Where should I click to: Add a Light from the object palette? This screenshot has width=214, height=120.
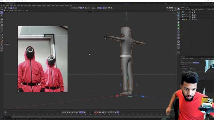pyautogui.click(x=178, y=48)
